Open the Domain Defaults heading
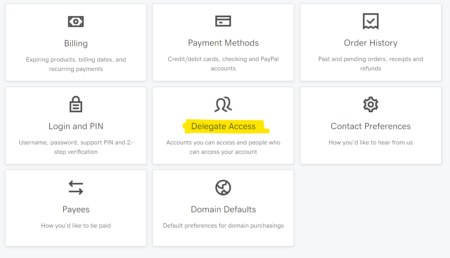This screenshot has height=258, width=450. point(223,209)
